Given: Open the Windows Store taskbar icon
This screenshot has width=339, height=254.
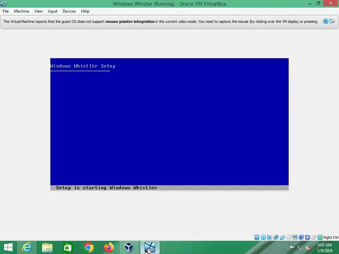Looking at the screenshot, I should click(x=68, y=247).
